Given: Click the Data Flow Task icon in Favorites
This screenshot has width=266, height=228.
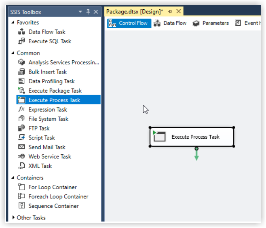Looking at the screenshot, I should [x=21, y=32].
